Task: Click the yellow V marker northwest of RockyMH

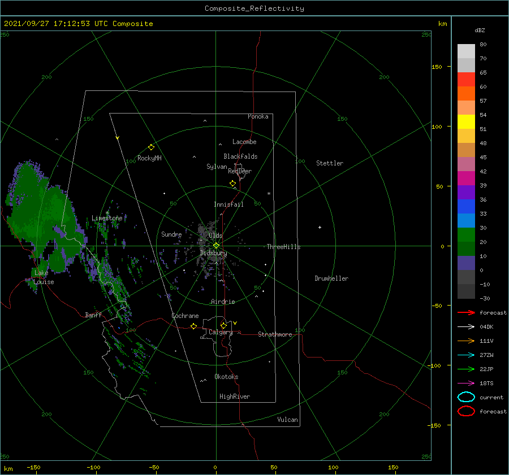Action: [x=118, y=138]
